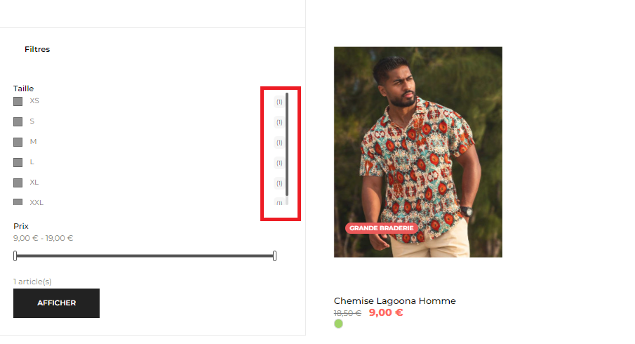Click the Lagoona shirt product photo
Screen dimensions: 635x344
click(x=418, y=152)
